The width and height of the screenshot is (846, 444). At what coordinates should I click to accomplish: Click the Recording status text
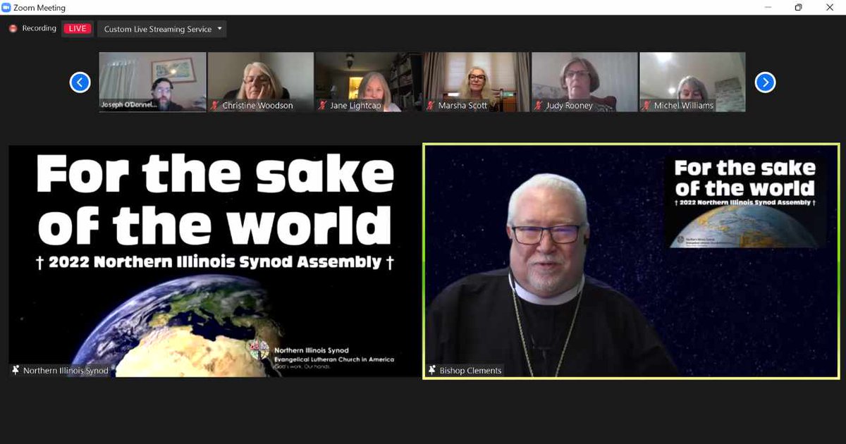point(39,28)
